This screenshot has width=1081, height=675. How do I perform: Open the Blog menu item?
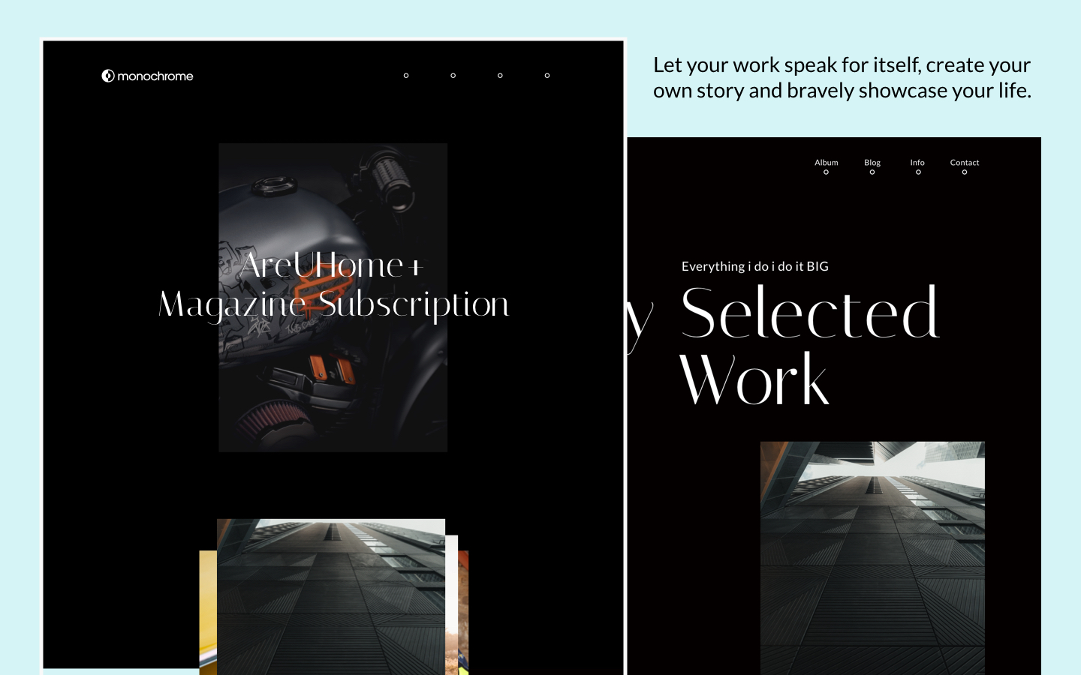click(x=872, y=162)
